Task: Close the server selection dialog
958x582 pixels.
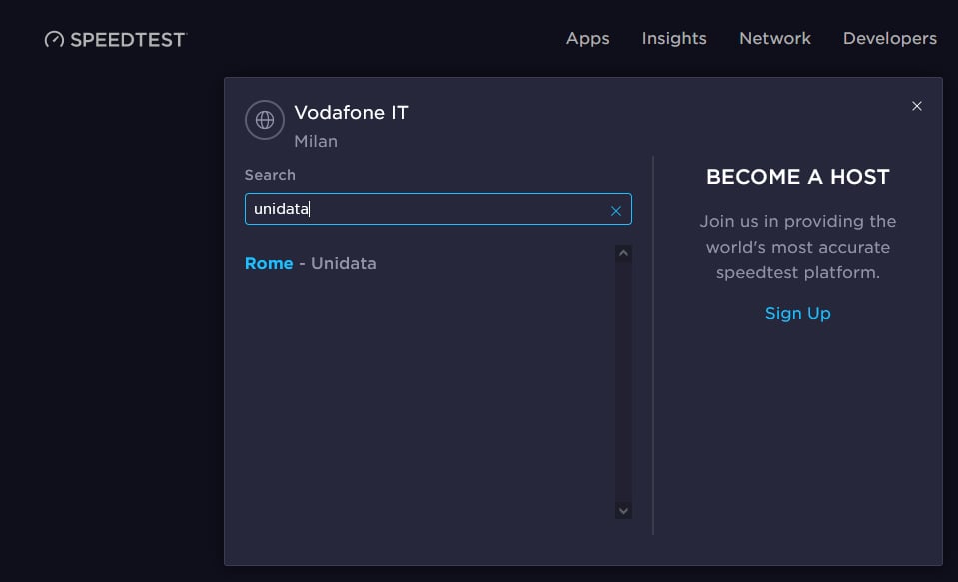Action: (x=917, y=106)
